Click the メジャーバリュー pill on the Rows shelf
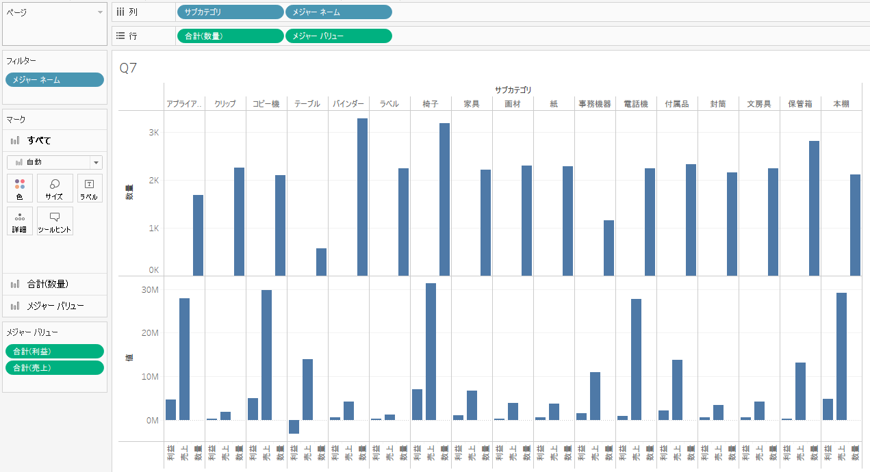The width and height of the screenshot is (870, 472). 338,36
